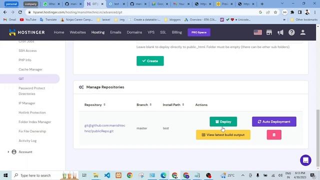Reload the page in Chrome

[20, 12]
